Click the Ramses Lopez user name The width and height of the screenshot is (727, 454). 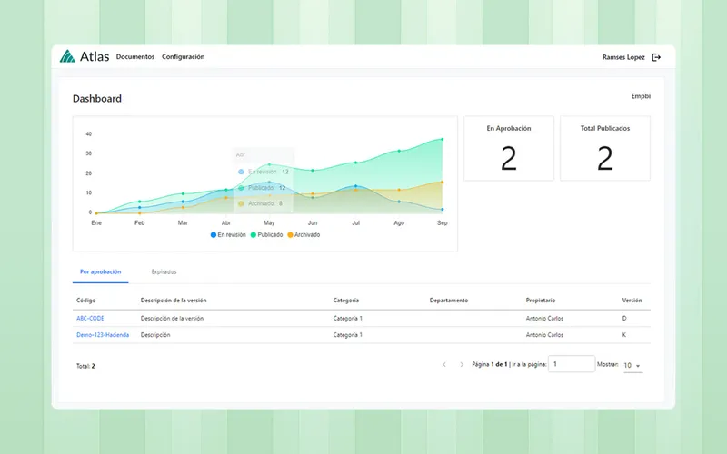click(x=623, y=57)
